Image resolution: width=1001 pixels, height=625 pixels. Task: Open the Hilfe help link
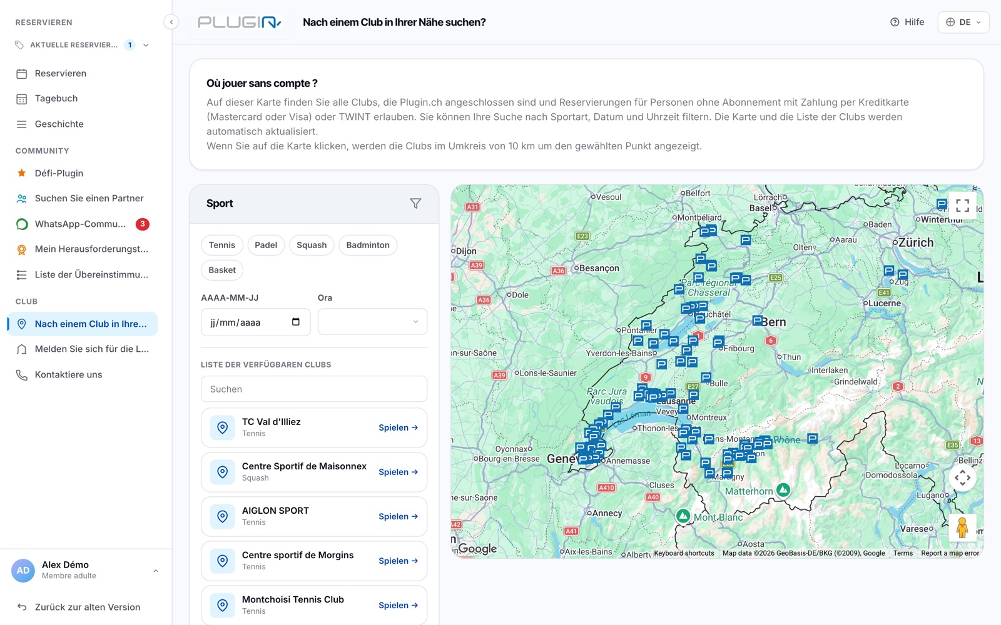[x=907, y=22]
